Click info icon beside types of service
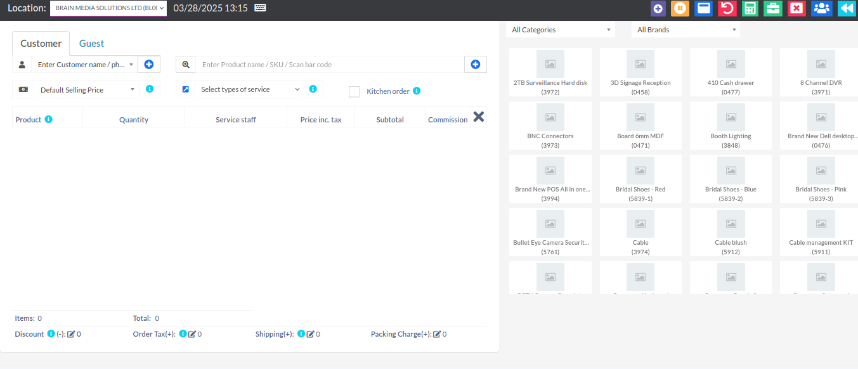This screenshot has height=369, width=858. click(x=313, y=89)
